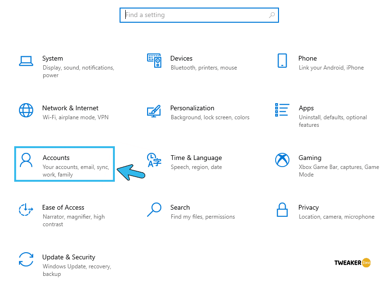Open the System settings title
Viewport: 390px width, 283px height.
(x=53, y=59)
